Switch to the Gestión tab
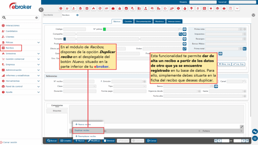The image size is (258, 145). click(128, 22)
